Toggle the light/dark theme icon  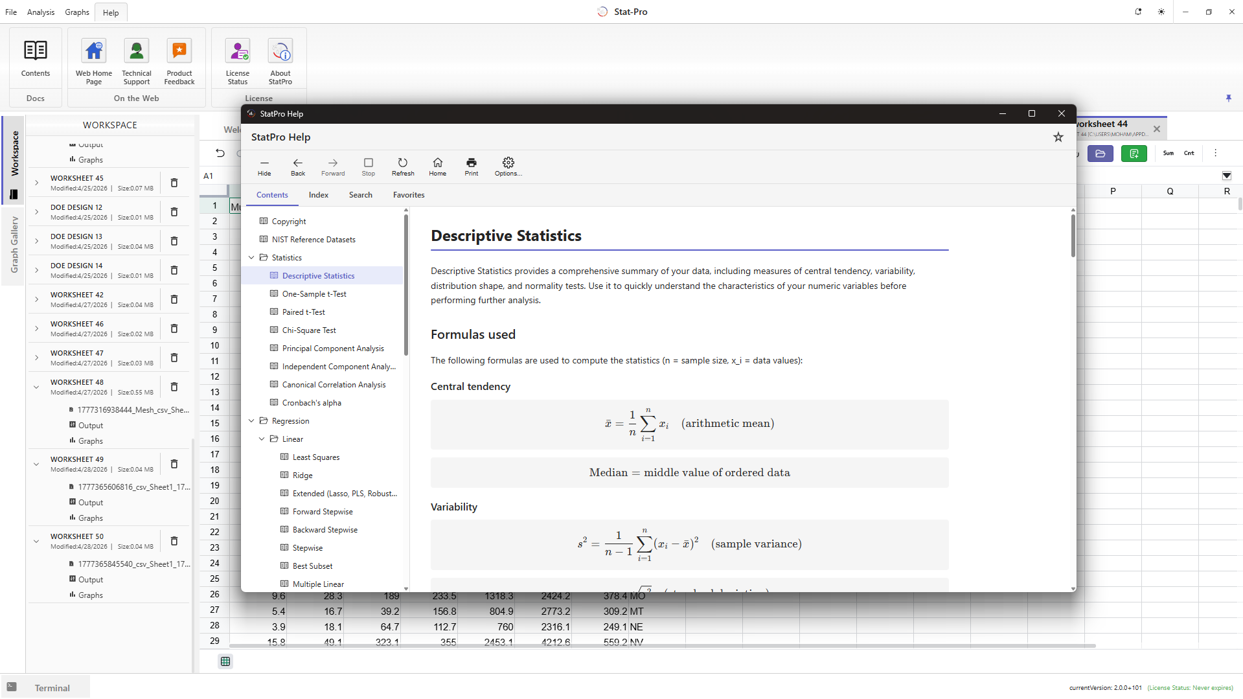[1161, 12]
